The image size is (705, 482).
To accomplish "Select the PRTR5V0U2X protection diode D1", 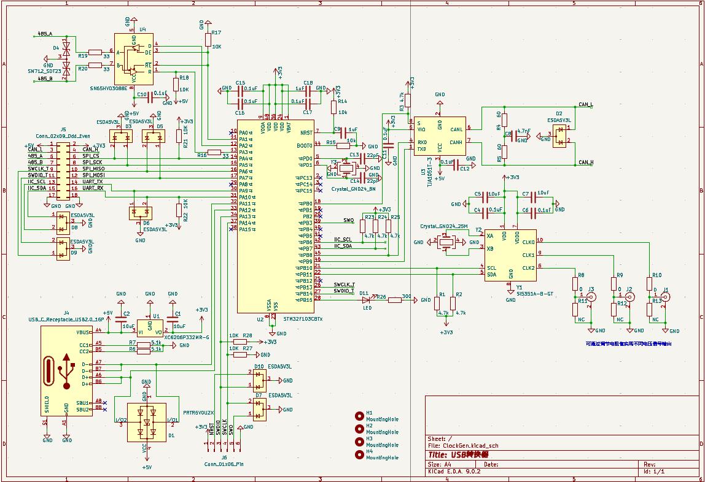I will tap(146, 423).
